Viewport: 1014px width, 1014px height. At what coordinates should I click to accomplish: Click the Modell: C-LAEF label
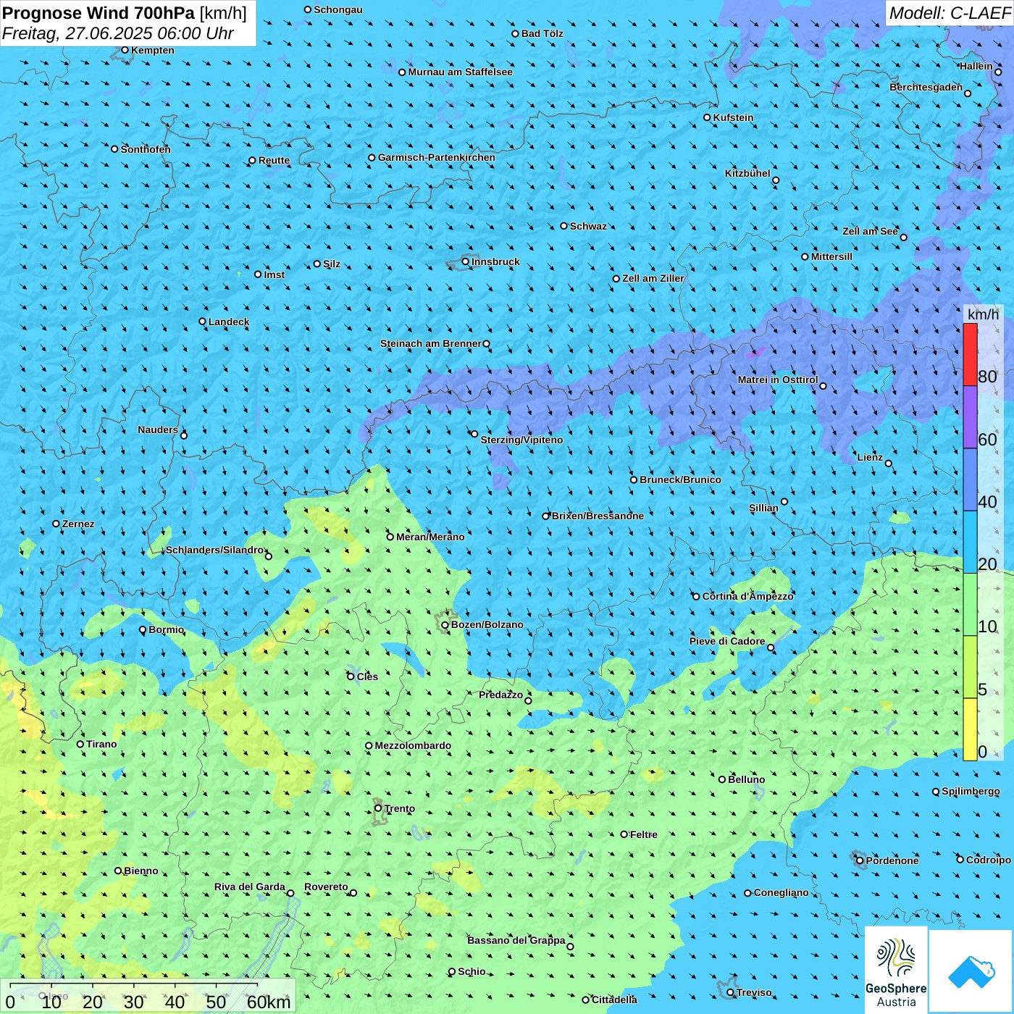click(949, 13)
